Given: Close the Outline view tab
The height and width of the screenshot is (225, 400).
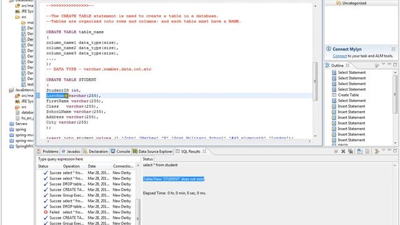Looking at the screenshot, I should click(347, 66).
